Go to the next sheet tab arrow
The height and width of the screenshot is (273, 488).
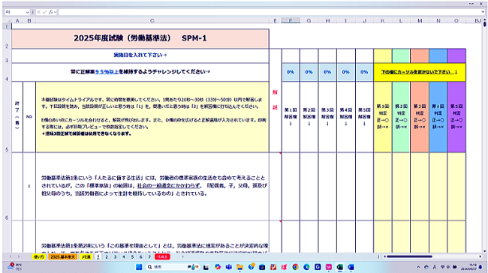point(18,256)
